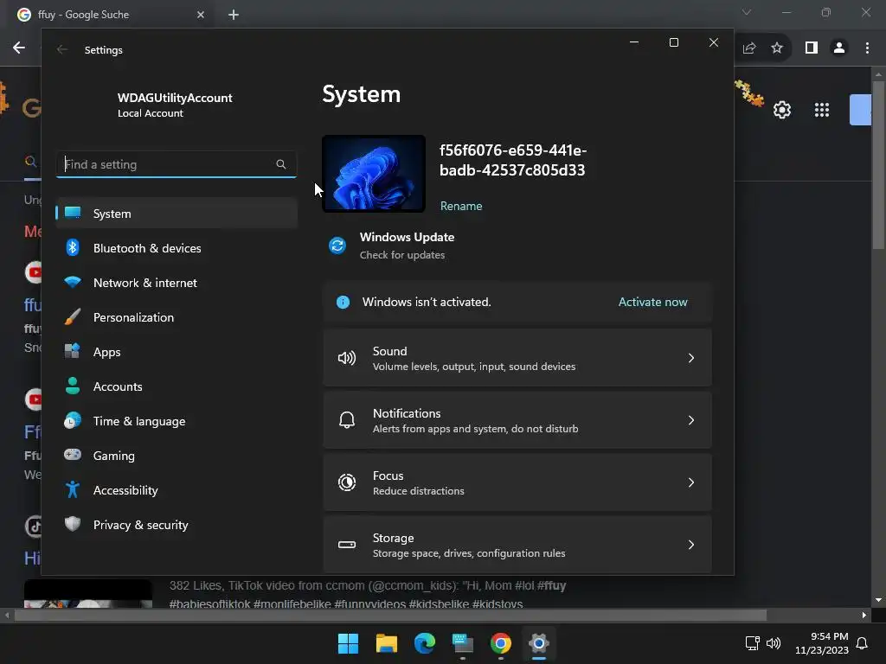Toggle Chrome side panel icon
This screenshot has width=886, height=664.
point(812,48)
